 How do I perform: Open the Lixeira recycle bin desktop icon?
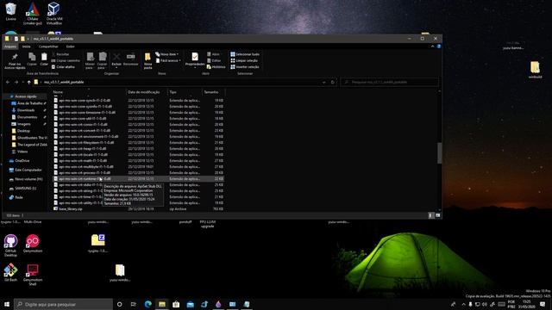pyautogui.click(x=11, y=11)
